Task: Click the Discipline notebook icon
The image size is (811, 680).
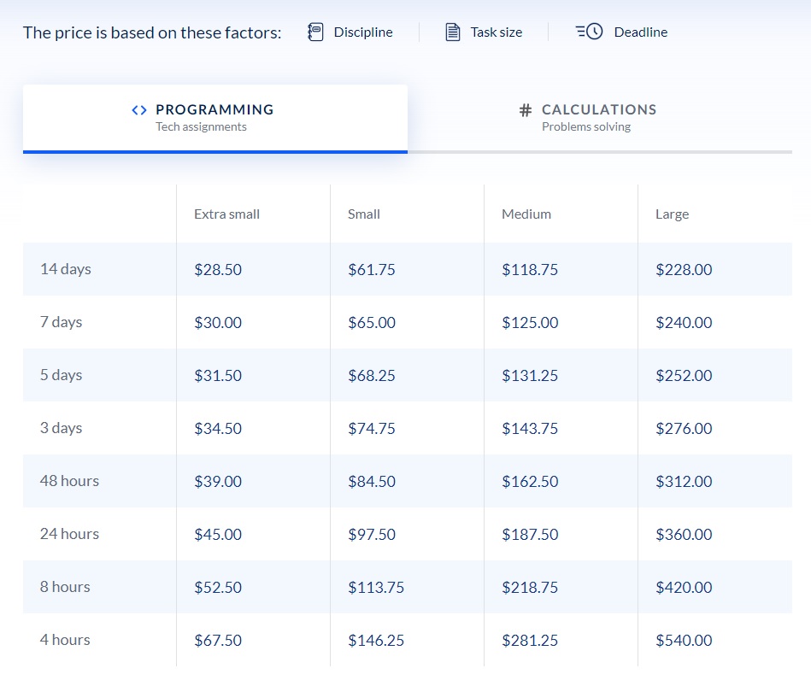Action: point(315,32)
